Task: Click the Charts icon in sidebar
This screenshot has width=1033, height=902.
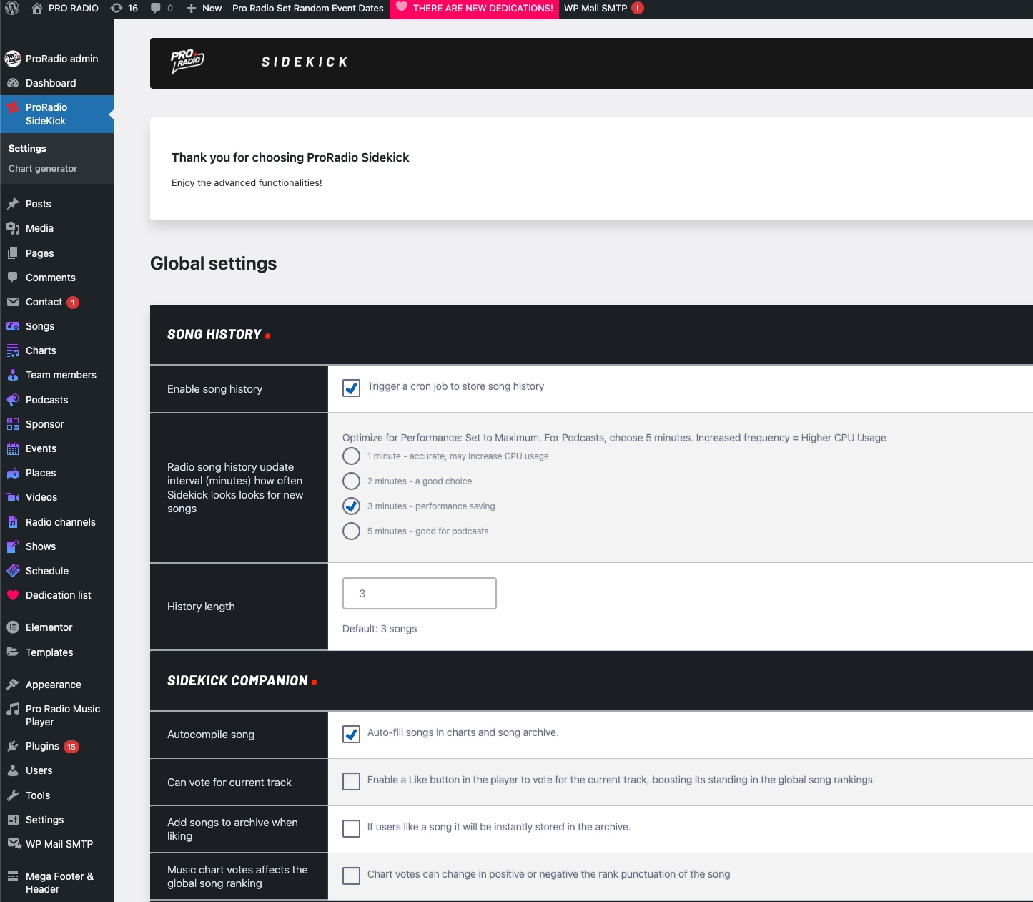Action: (13, 350)
